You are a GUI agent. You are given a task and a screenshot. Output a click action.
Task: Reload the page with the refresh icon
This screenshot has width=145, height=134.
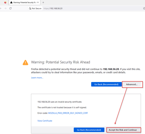pyautogui.click(x=10, y=8)
